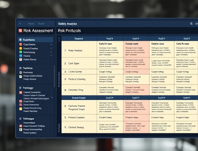Open search with the magnifier icon
Image resolution: width=198 pixels, height=151 pixels.
pyautogui.click(x=191, y=24)
